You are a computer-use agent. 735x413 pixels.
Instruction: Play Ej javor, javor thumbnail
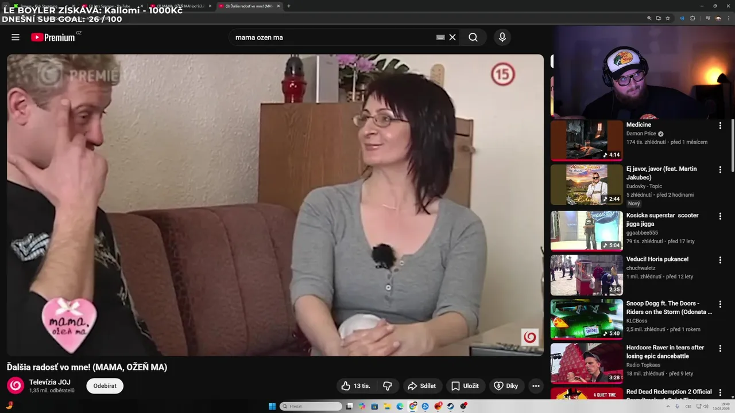point(587,185)
